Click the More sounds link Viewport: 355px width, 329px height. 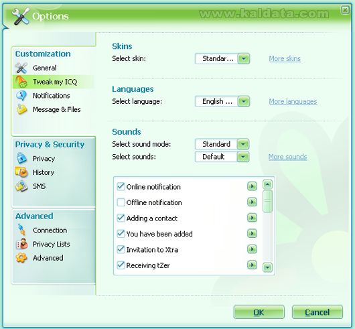[x=288, y=157]
